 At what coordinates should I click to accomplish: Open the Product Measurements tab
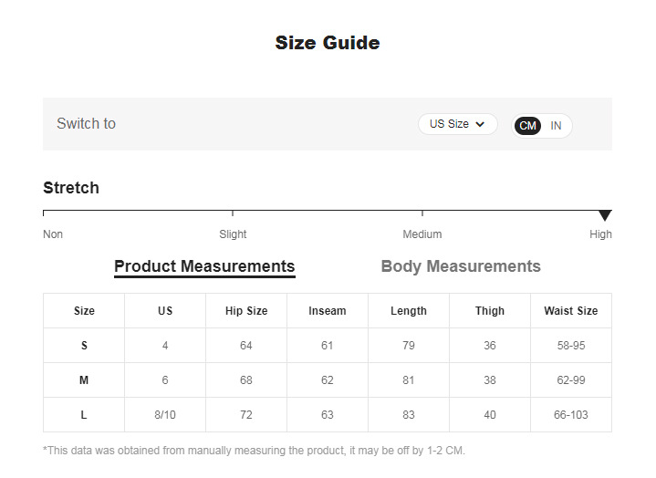tap(204, 266)
